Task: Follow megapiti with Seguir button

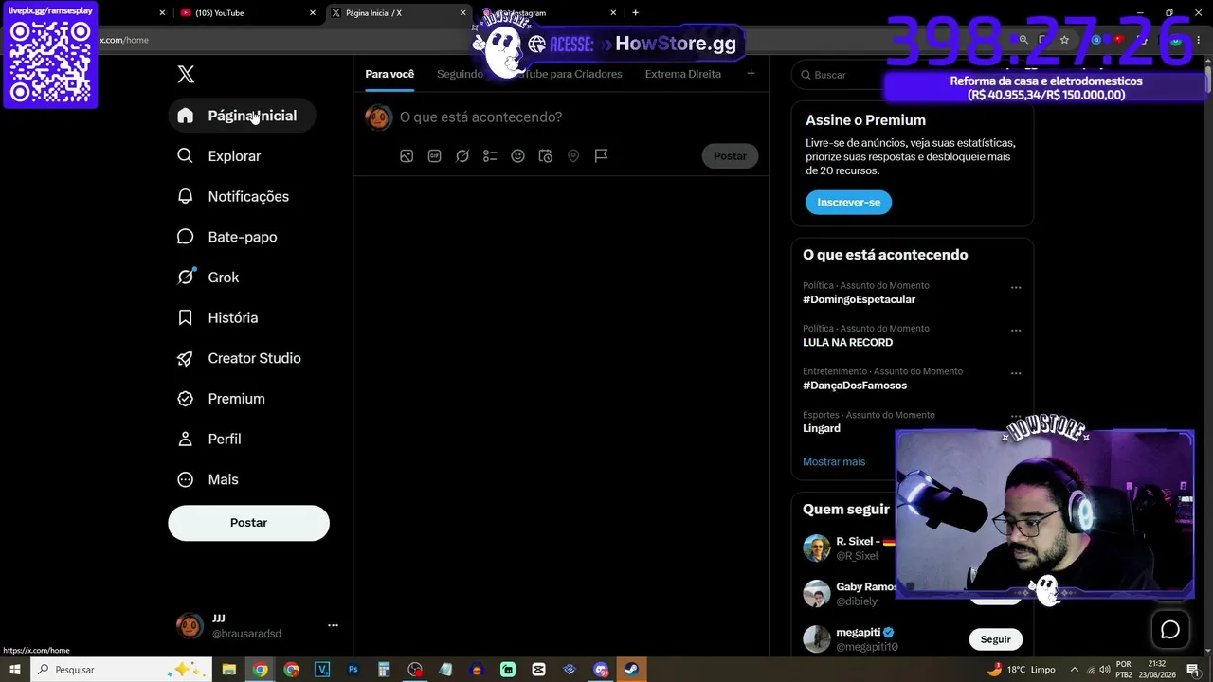Action: (x=995, y=639)
